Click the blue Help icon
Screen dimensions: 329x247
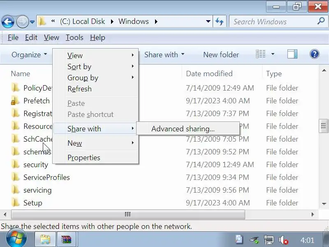(x=314, y=54)
